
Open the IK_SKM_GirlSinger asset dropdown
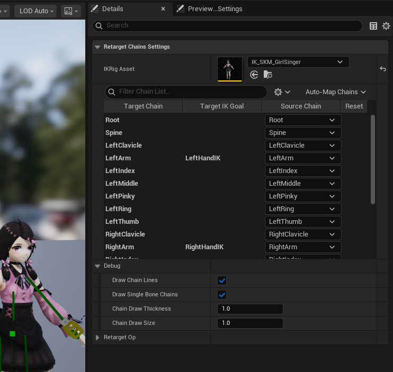point(298,62)
